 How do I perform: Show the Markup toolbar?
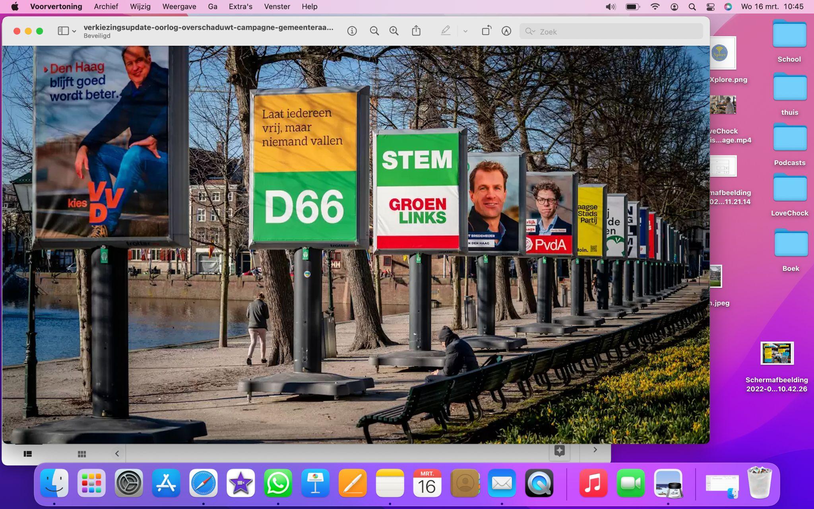[x=506, y=31]
